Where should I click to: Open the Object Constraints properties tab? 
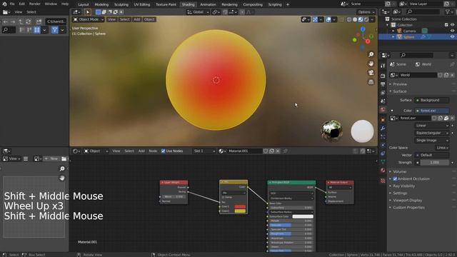[383, 153]
